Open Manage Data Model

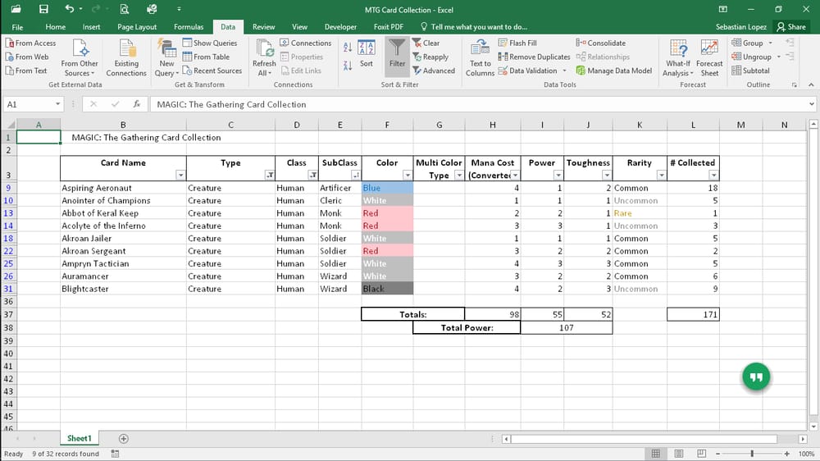(x=614, y=70)
